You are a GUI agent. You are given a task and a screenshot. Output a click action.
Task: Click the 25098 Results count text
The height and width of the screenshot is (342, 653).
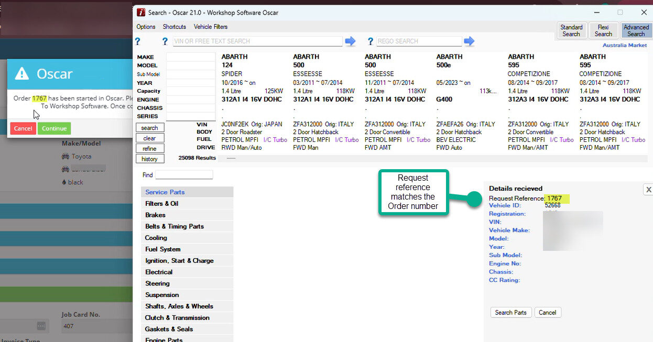pyautogui.click(x=197, y=158)
